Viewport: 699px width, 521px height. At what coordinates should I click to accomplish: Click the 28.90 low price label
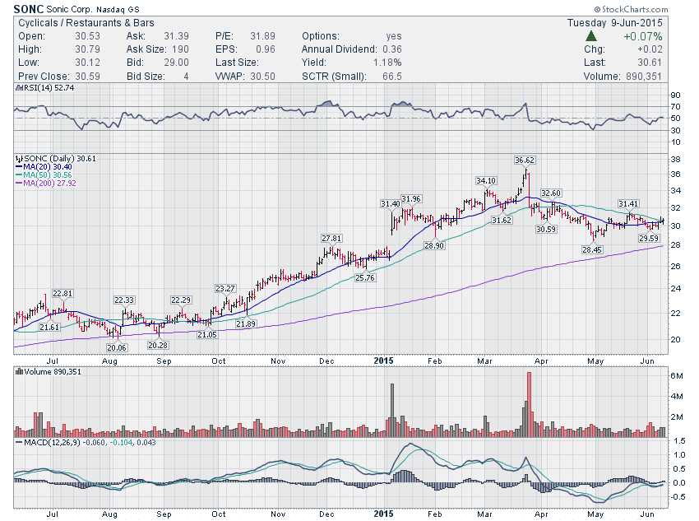pyautogui.click(x=433, y=246)
